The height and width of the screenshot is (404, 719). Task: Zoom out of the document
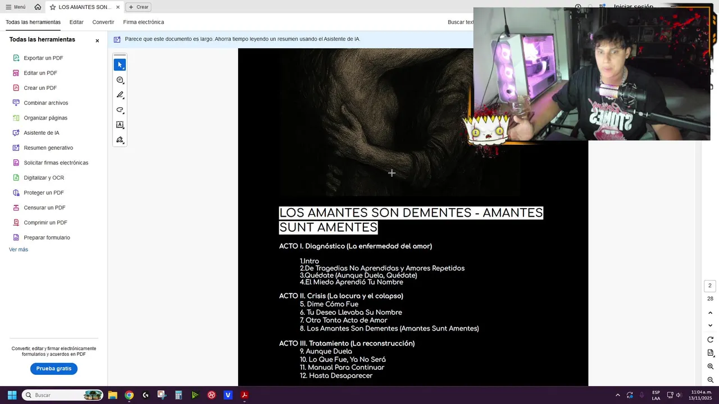tap(710, 380)
